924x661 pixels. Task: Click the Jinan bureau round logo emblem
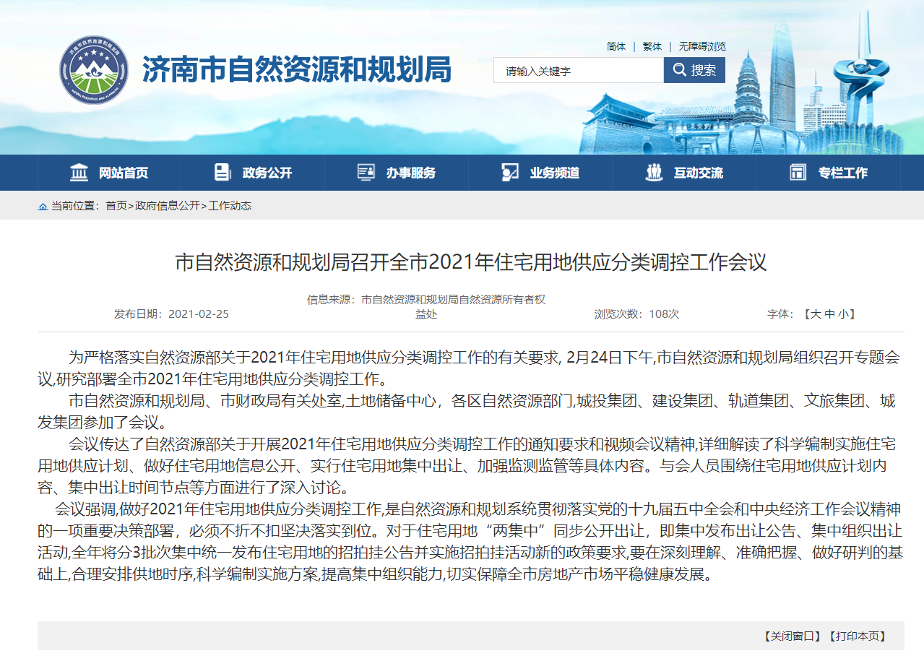(x=94, y=71)
